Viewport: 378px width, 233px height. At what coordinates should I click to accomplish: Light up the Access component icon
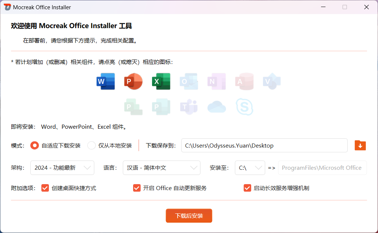tap(244, 81)
